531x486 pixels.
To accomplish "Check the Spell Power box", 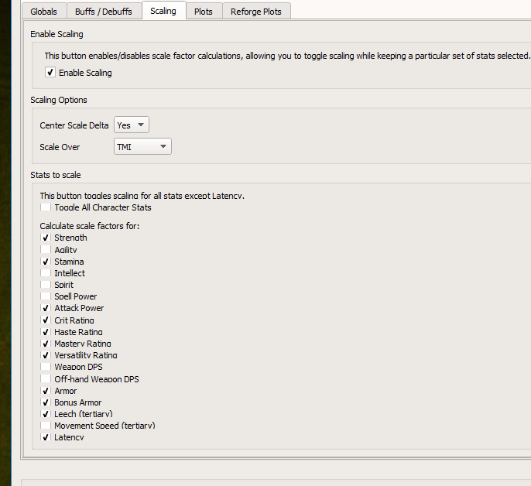I will pos(46,296).
